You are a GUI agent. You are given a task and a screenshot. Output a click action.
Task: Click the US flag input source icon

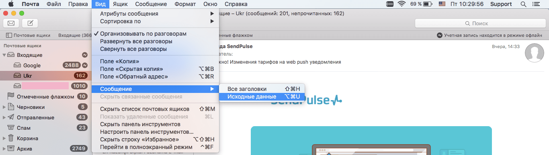point(442,4)
